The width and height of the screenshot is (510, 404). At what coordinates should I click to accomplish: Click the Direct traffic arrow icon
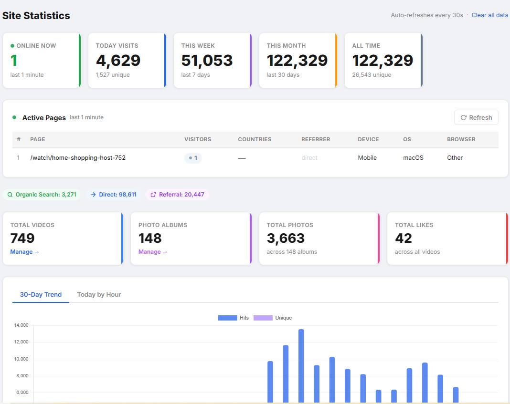click(93, 195)
